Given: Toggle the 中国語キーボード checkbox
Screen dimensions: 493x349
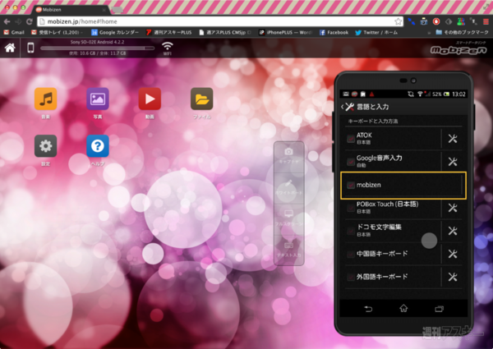Looking at the screenshot, I should click(351, 254).
